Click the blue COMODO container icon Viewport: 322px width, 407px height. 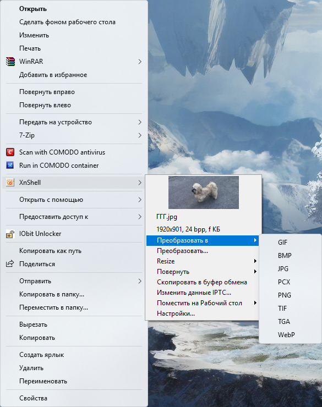click(10, 165)
